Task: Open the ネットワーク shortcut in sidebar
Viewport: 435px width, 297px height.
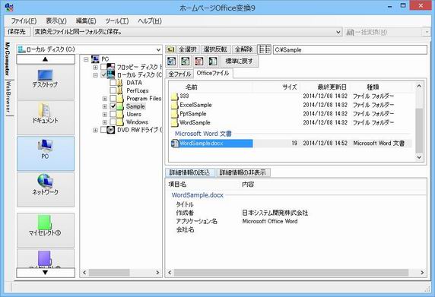Action: pyautogui.click(x=46, y=189)
